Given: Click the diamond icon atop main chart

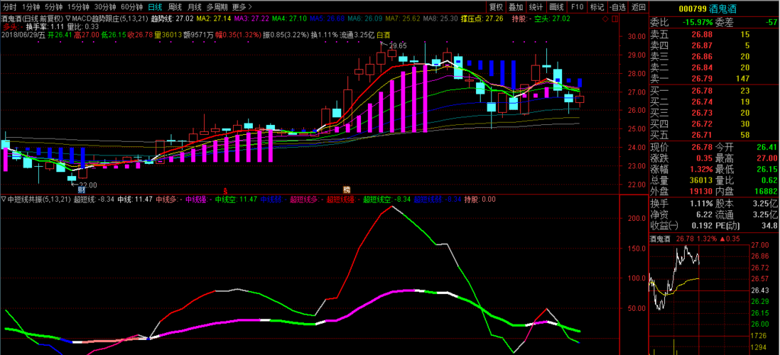Looking at the screenshot, I should click(605, 19).
